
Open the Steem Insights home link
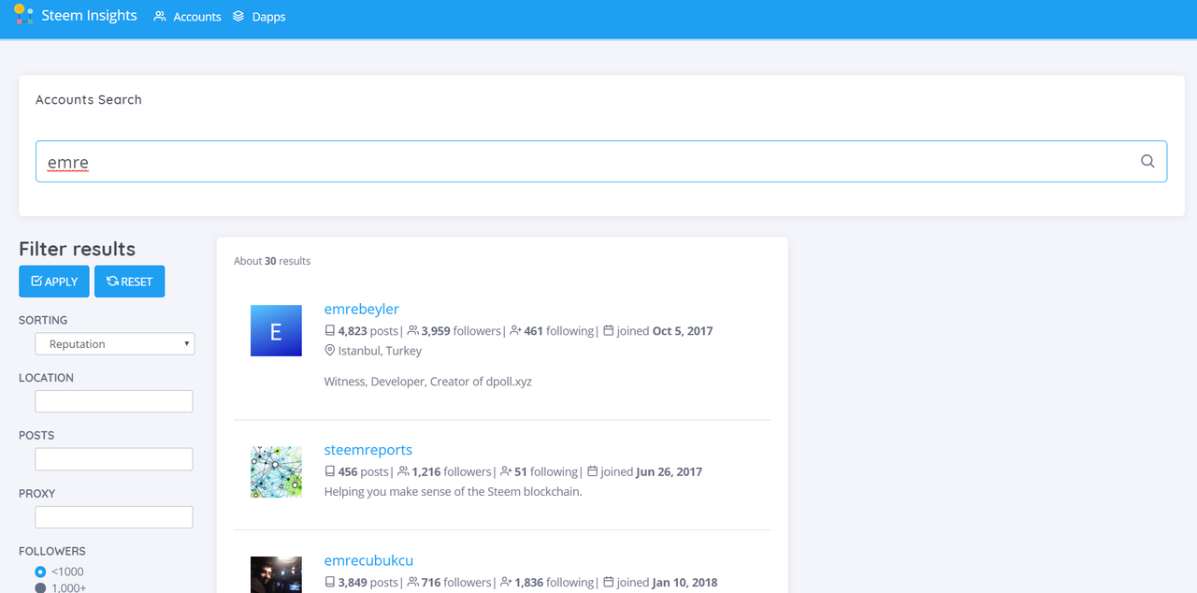[x=89, y=16]
